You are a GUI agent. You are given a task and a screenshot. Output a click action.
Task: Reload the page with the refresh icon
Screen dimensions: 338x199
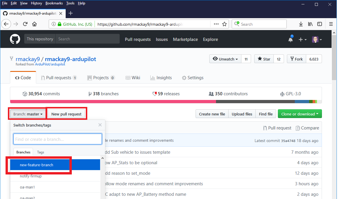pos(25,24)
